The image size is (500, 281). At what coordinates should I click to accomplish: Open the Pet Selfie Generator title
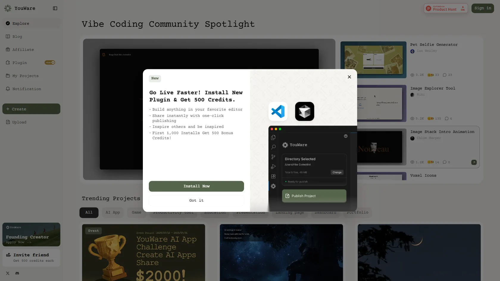[434, 45]
